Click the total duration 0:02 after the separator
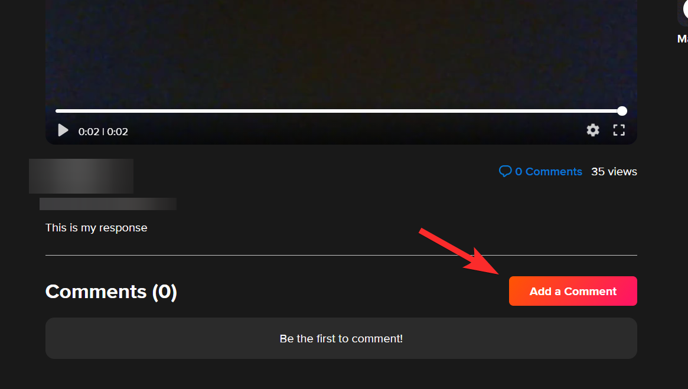The image size is (688, 389). [118, 132]
